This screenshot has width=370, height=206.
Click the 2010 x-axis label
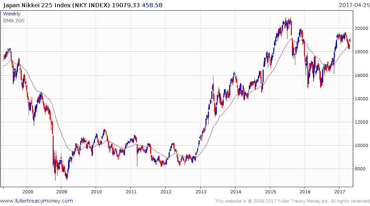[x=96, y=192]
